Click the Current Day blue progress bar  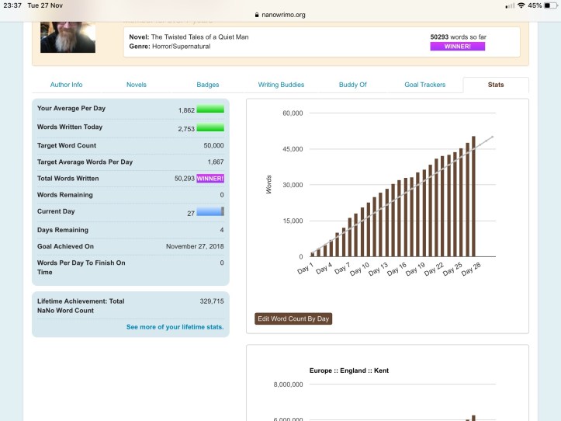pyautogui.click(x=210, y=211)
